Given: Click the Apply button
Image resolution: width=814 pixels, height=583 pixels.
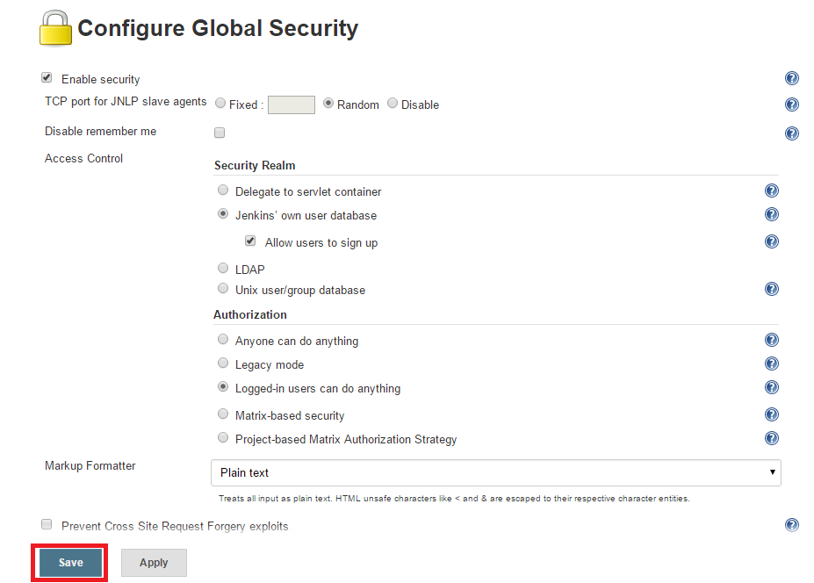Looking at the screenshot, I should tap(154, 562).
